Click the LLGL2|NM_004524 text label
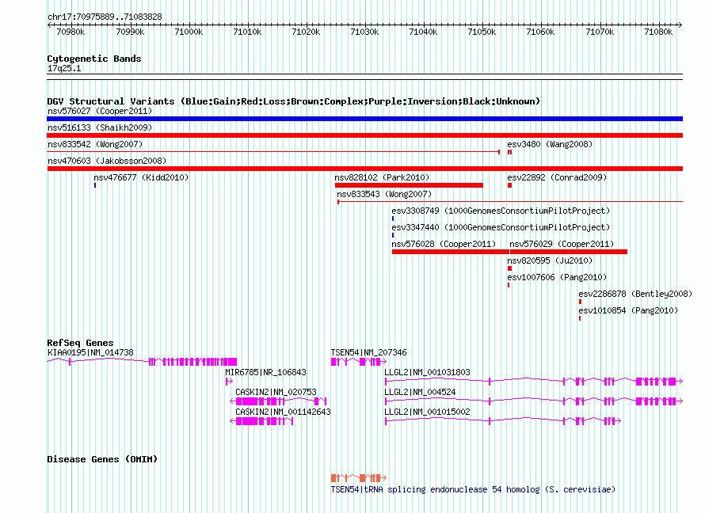705x513 pixels. [x=421, y=392]
